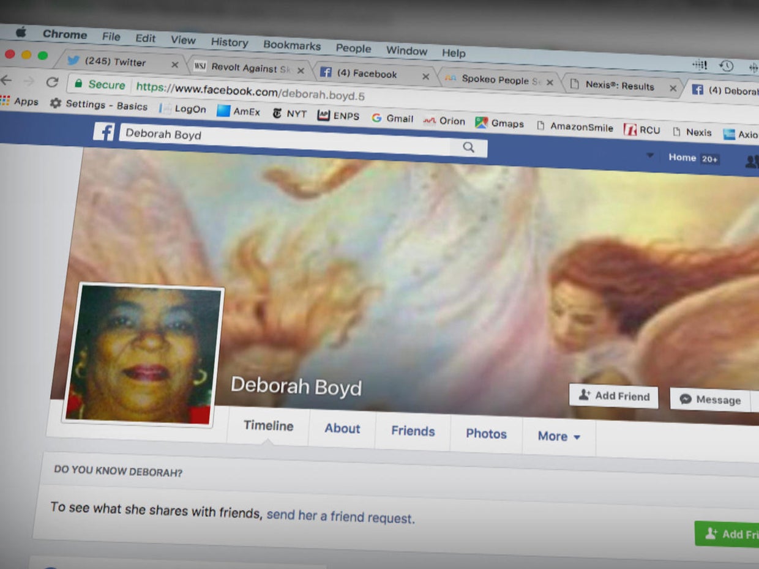Expand the More menu on the profile
The width and height of the screenshot is (759, 569).
click(x=557, y=436)
